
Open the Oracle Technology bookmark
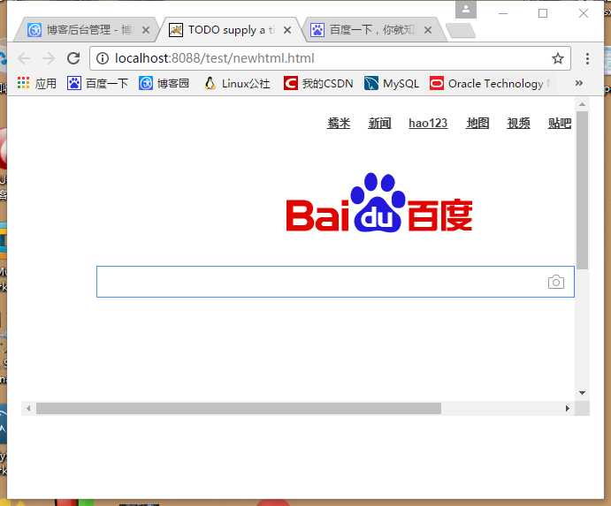point(489,83)
